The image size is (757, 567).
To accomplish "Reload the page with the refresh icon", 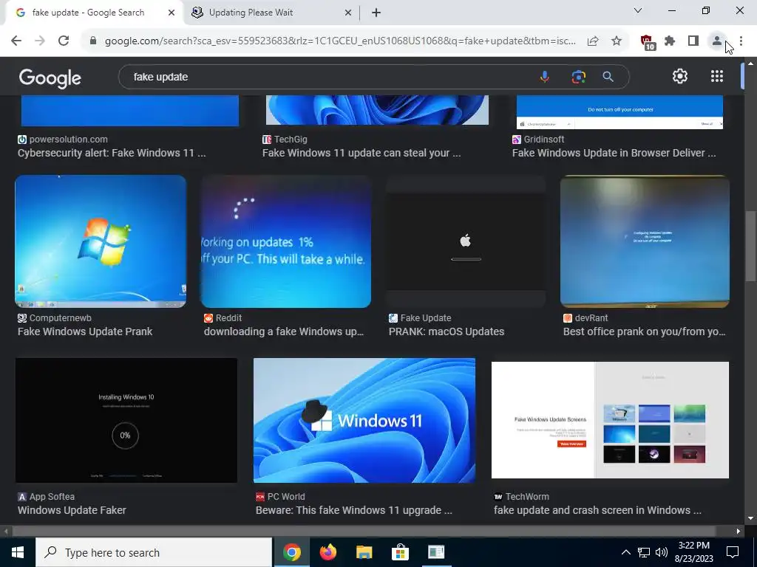I will (64, 41).
